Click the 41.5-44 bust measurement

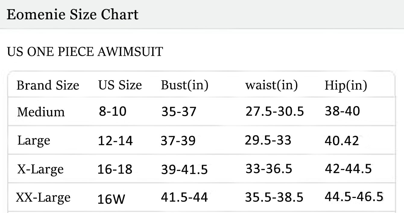[x=185, y=197]
